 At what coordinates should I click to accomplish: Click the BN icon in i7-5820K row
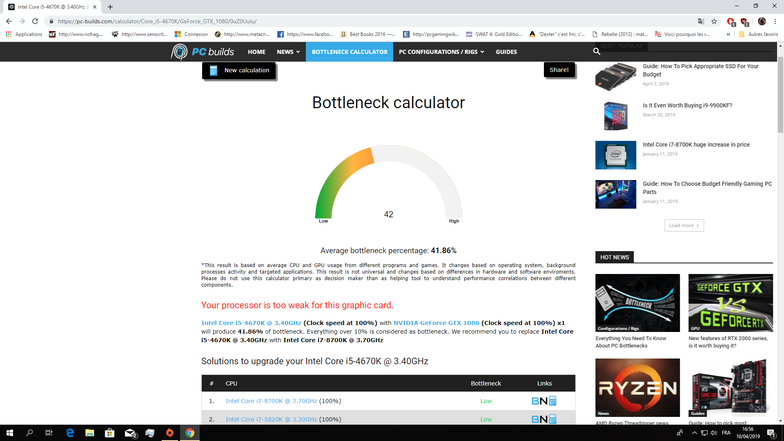click(539, 419)
